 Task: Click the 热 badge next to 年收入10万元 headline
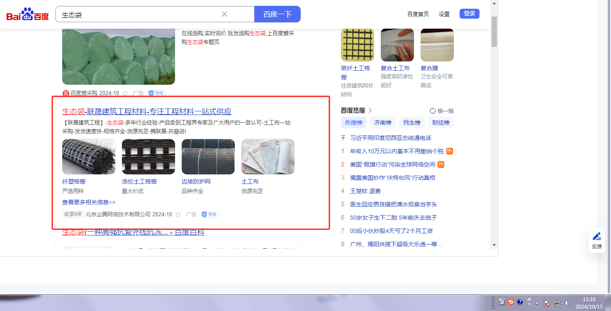coord(449,151)
